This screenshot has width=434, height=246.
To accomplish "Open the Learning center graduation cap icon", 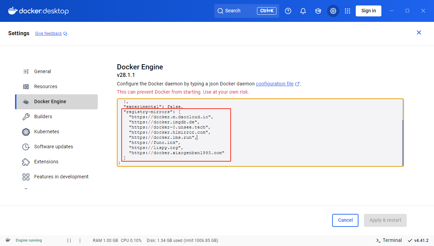I will pos(318,11).
